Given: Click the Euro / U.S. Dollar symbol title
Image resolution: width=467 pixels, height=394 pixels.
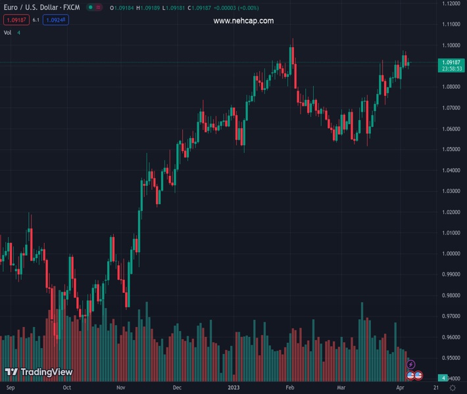Looking at the screenshot, I should (x=40, y=8).
